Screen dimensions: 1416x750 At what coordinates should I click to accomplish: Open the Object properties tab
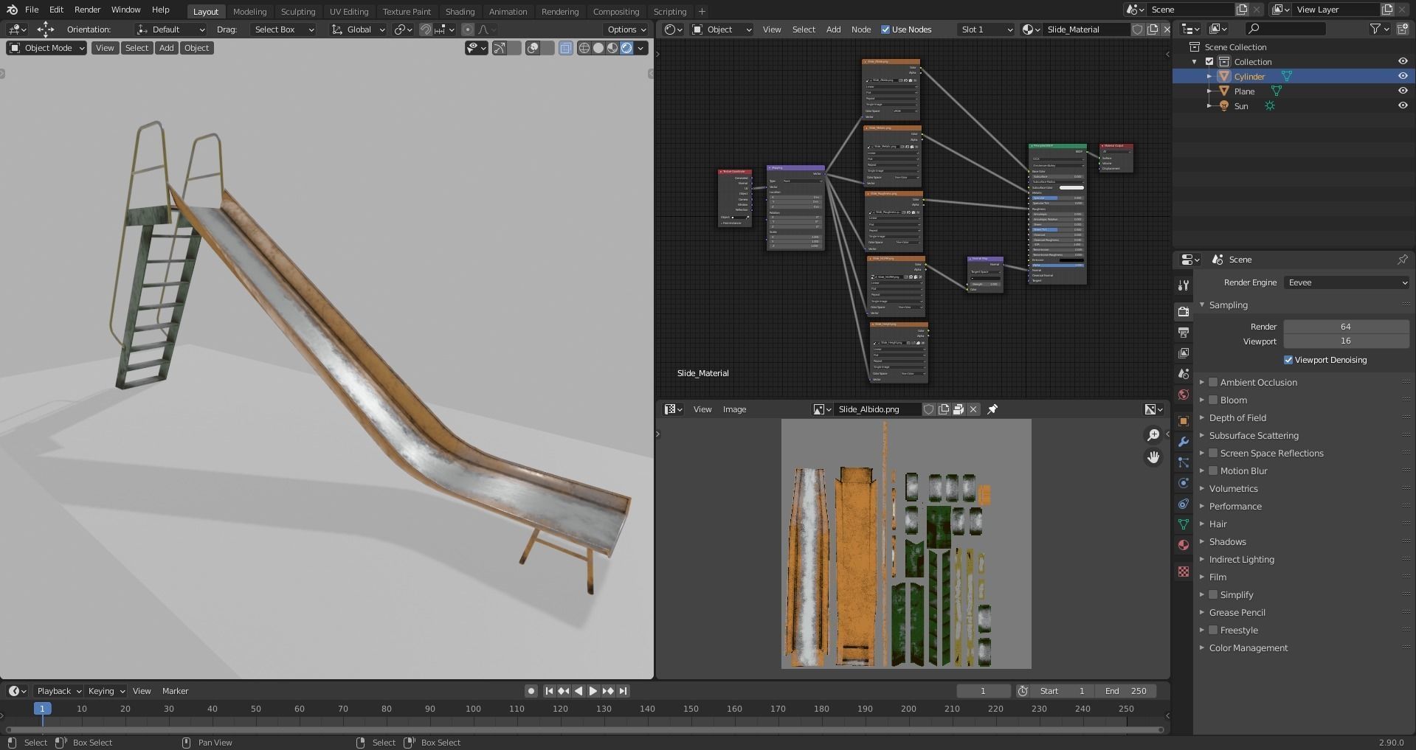1184,421
